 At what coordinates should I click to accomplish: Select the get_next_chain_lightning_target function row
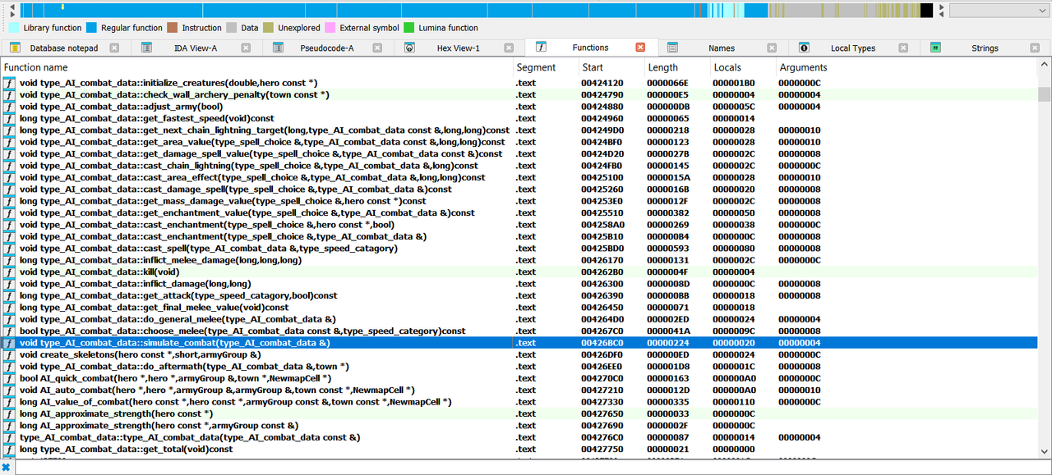coord(519,130)
